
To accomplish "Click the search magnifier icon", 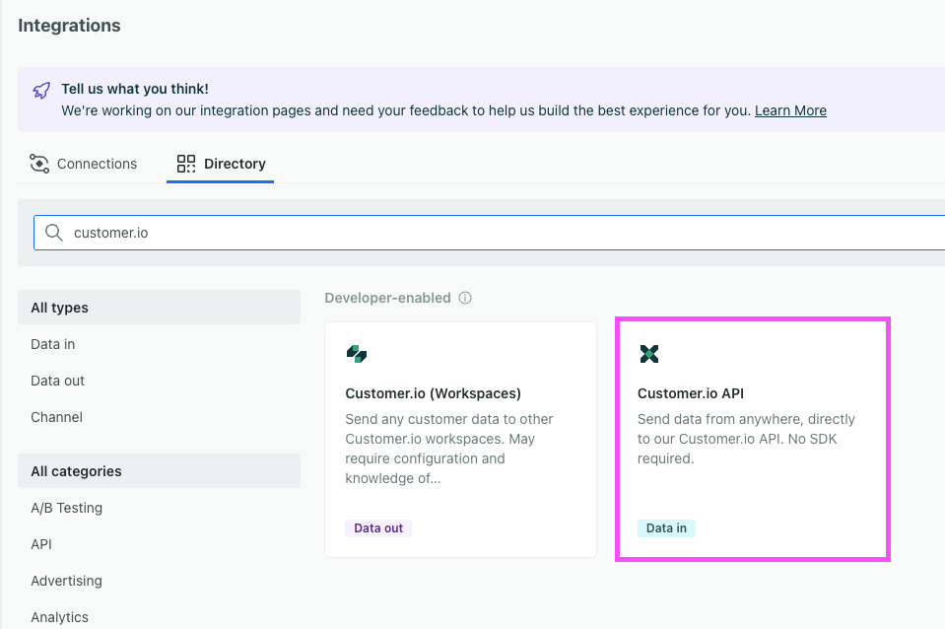I will [x=53, y=233].
